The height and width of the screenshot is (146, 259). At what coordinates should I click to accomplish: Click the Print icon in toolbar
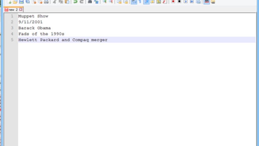tap(46, 2)
